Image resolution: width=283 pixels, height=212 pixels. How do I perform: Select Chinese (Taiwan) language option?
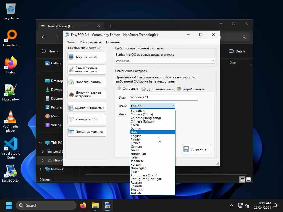click(x=153, y=121)
